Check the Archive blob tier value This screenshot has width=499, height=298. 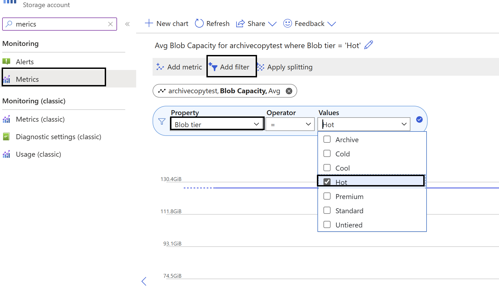tap(327, 139)
